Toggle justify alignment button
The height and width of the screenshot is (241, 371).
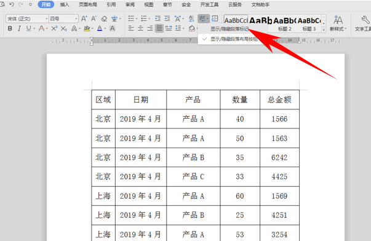click(x=159, y=29)
